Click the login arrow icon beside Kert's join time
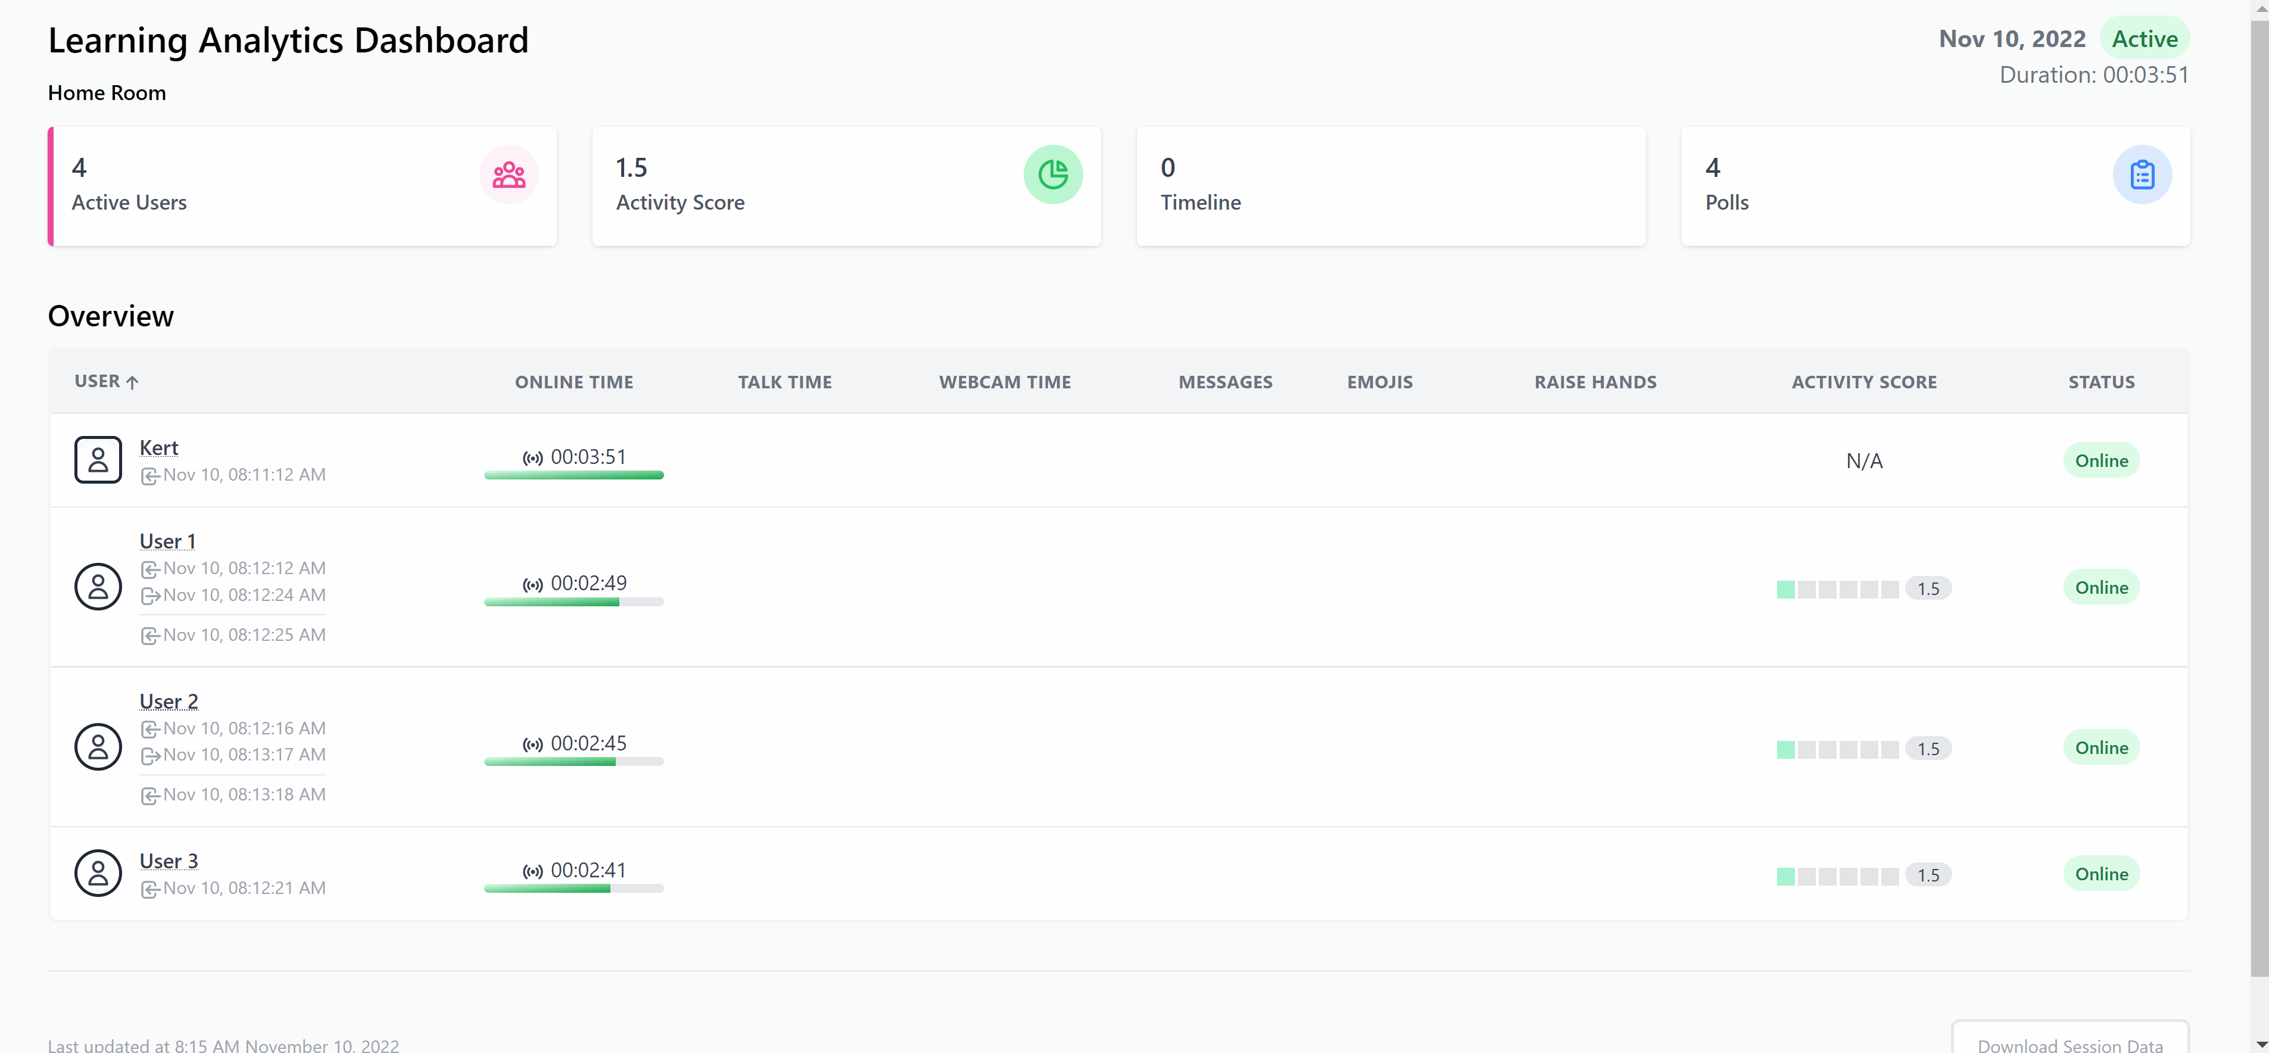Viewport: 2269px width, 1053px height. (151, 476)
